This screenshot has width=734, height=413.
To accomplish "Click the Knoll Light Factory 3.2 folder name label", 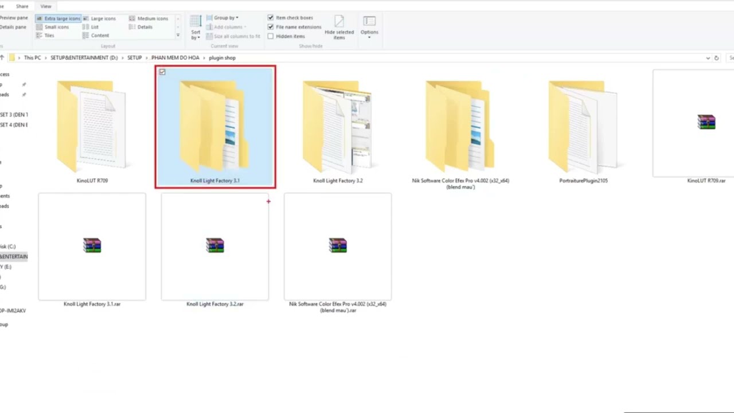I will 338,181.
